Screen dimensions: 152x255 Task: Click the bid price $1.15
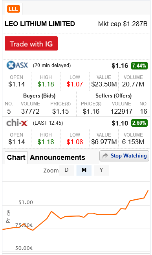[x=60, y=111]
